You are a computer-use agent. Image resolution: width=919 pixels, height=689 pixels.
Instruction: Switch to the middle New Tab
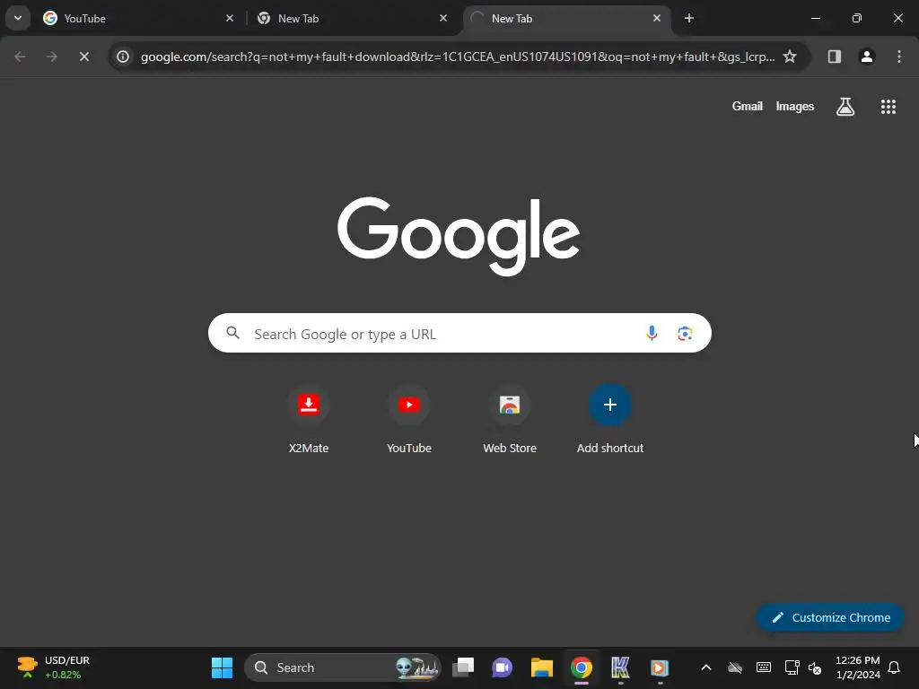pos(352,18)
